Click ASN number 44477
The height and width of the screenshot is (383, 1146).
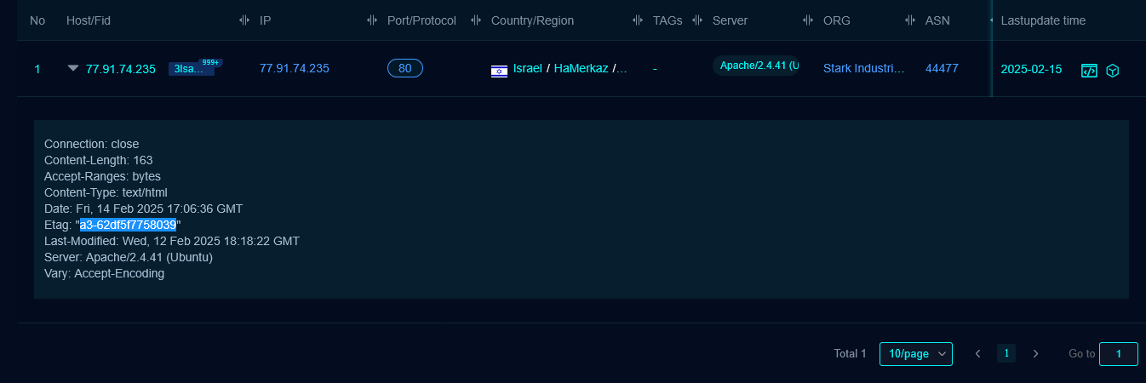point(942,69)
